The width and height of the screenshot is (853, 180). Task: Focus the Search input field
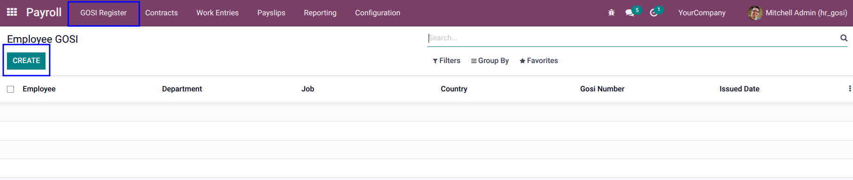632,38
